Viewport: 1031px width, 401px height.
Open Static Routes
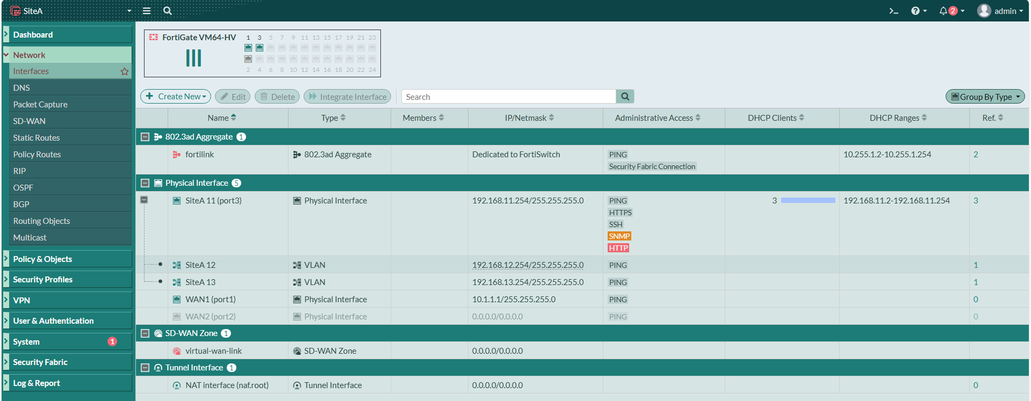coord(70,138)
